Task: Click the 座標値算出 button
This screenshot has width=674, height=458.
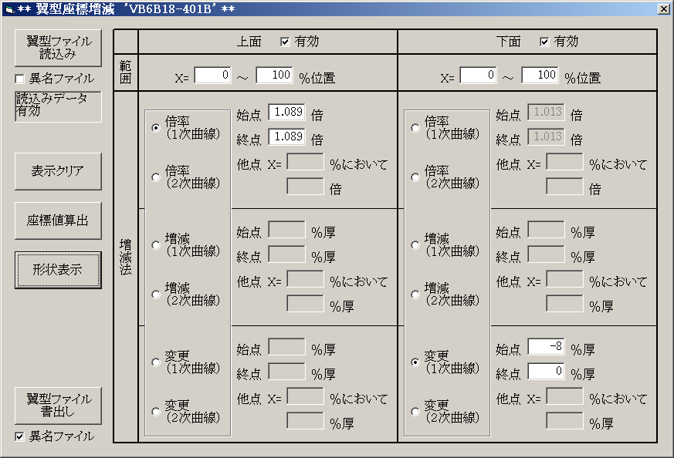Action: [58, 221]
